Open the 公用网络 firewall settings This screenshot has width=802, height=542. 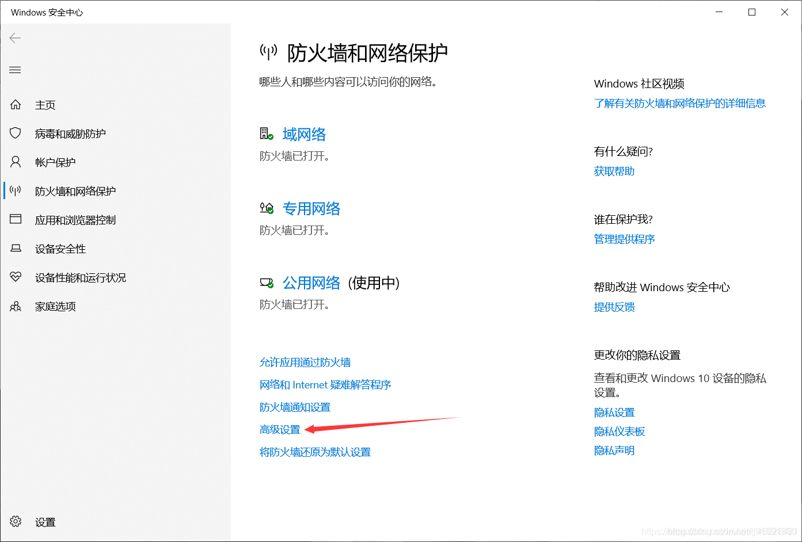[x=311, y=283]
